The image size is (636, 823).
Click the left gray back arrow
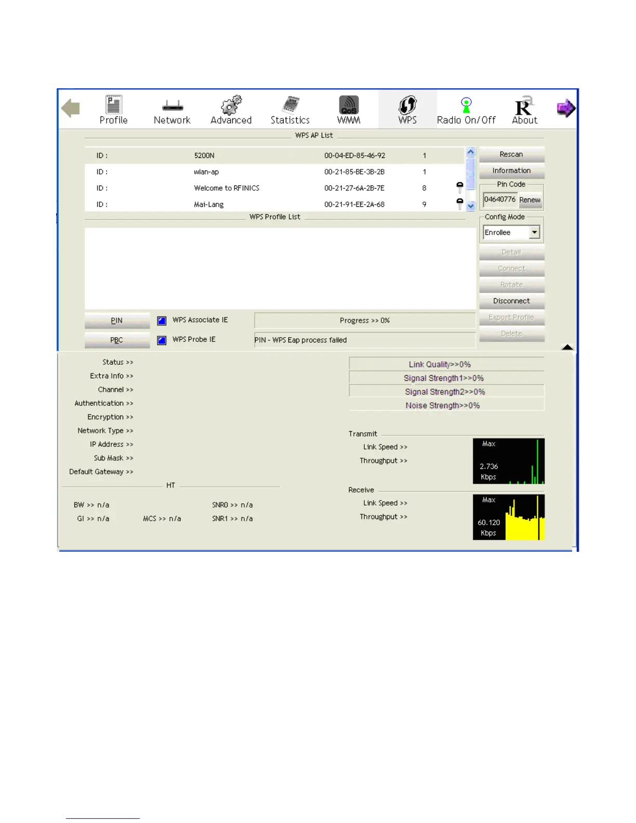(x=71, y=109)
